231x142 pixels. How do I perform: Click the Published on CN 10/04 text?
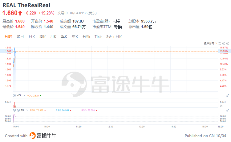click(205, 136)
